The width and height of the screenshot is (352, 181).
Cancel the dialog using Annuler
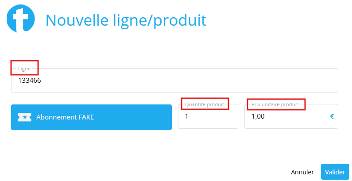302,172
